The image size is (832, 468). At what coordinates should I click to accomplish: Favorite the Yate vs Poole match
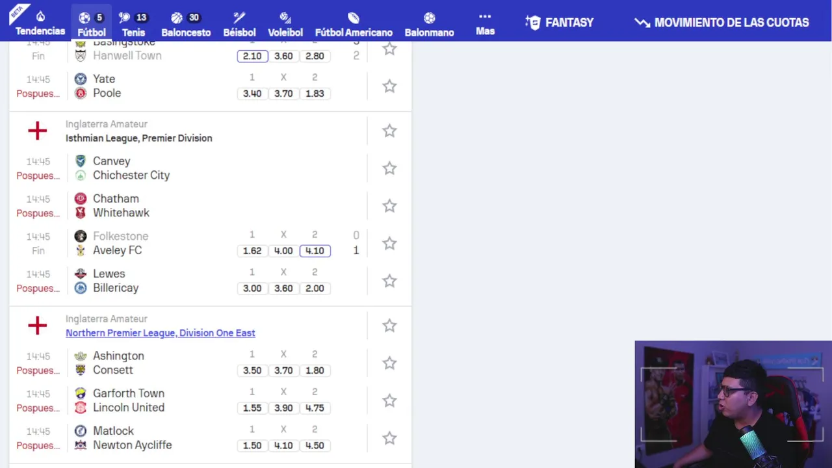(389, 86)
